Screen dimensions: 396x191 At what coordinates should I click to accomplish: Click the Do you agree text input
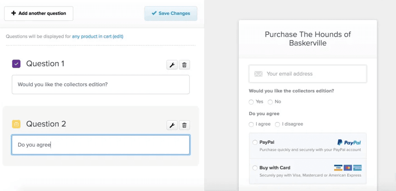[100, 145]
